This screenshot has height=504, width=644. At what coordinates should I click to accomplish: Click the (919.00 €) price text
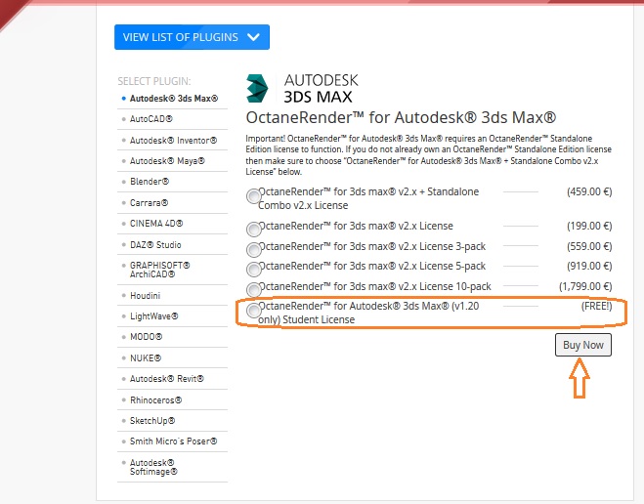click(x=589, y=266)
